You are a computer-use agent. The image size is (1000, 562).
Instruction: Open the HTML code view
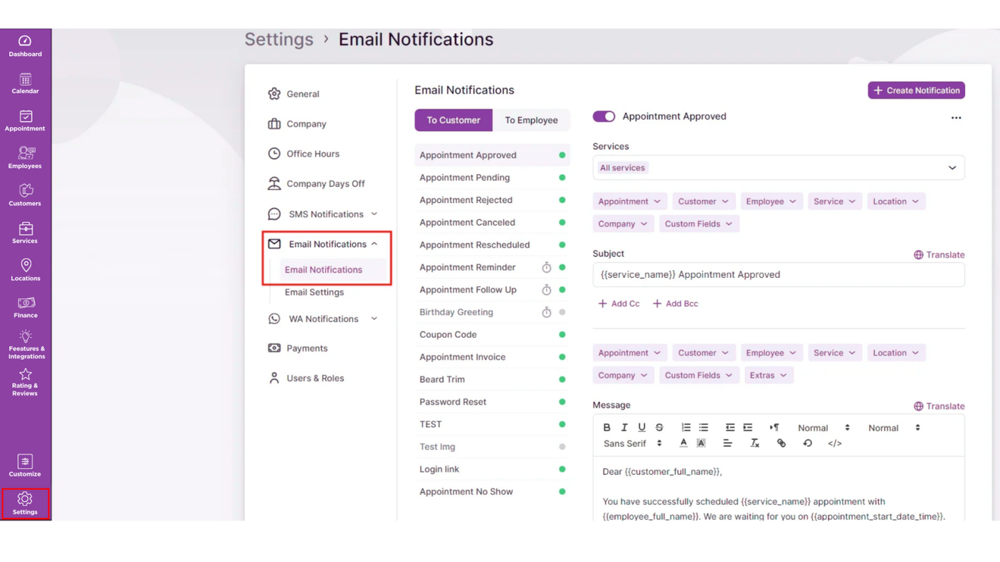click(834, 443)
